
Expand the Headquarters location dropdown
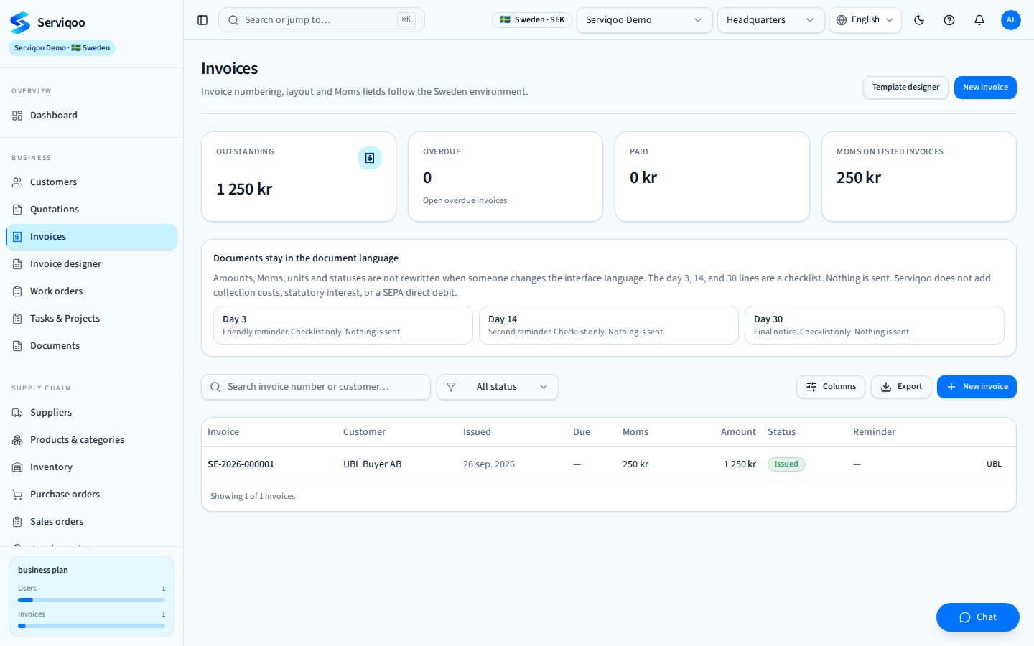coord(771,20)
